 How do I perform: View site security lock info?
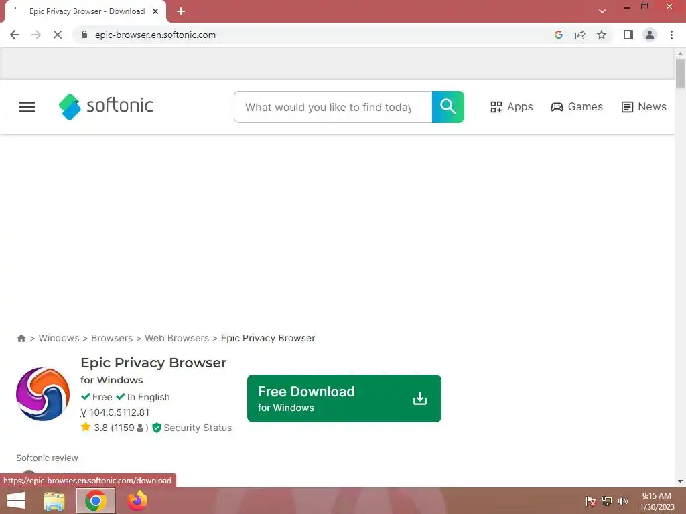click(84, 35)
